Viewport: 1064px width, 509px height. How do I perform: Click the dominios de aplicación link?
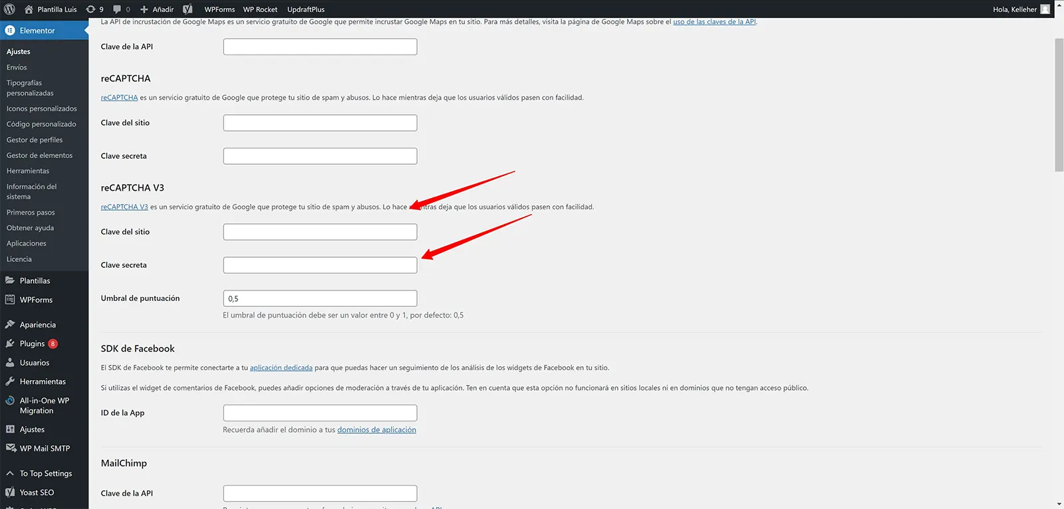tap(376, 430)
